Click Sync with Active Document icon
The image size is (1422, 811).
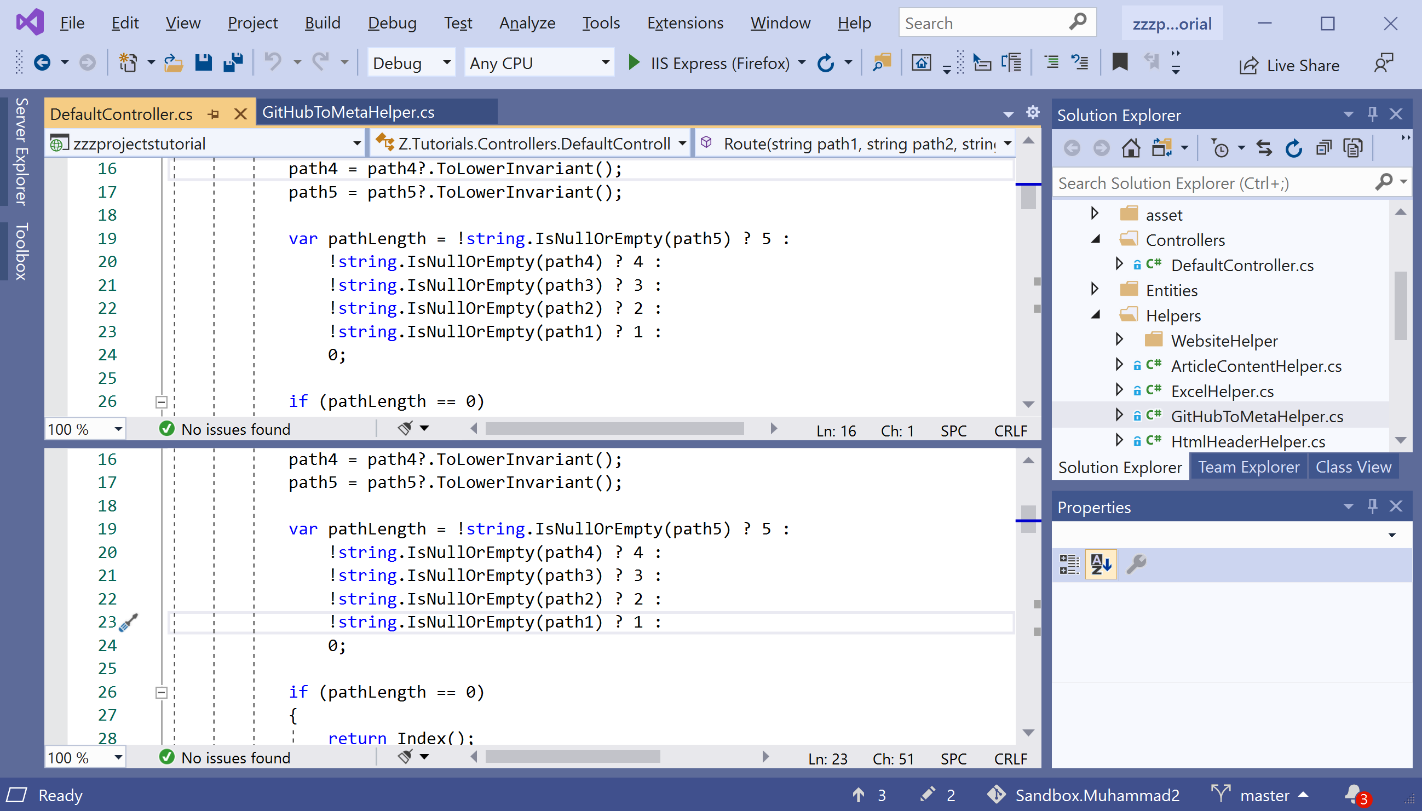(x=1264, y=148)
